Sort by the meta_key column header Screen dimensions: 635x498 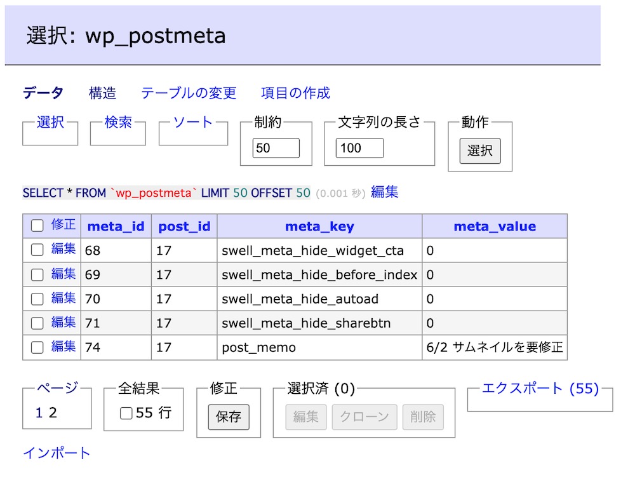click(319, 226)
